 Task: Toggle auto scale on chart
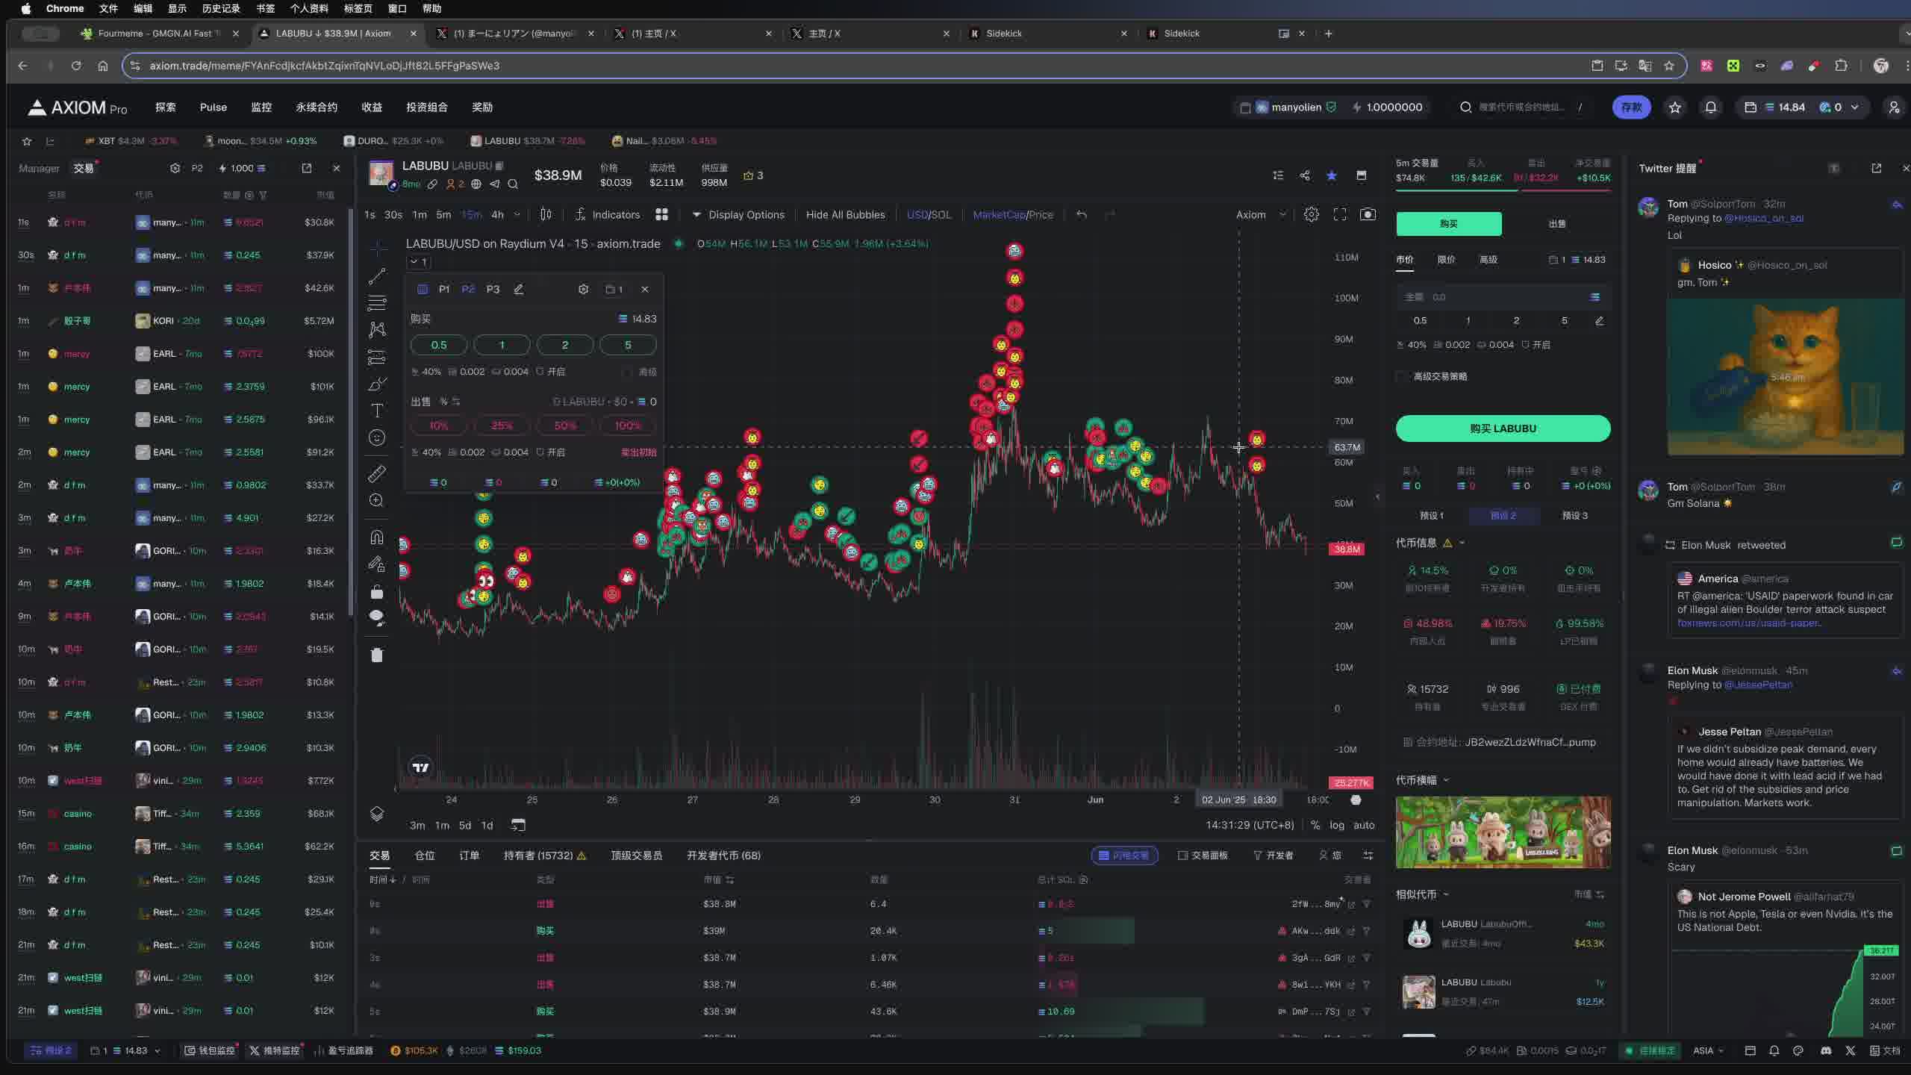[x=1364, y=825]
